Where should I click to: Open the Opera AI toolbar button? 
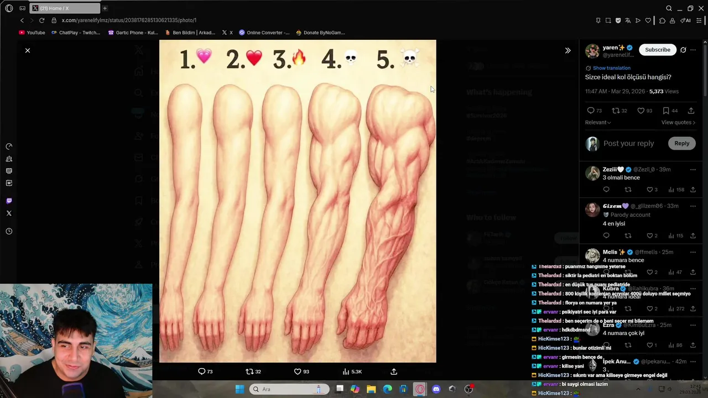686,20
